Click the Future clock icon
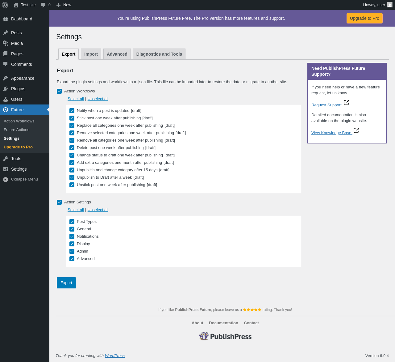The image size is (395, 362). (x=6, y=110)
